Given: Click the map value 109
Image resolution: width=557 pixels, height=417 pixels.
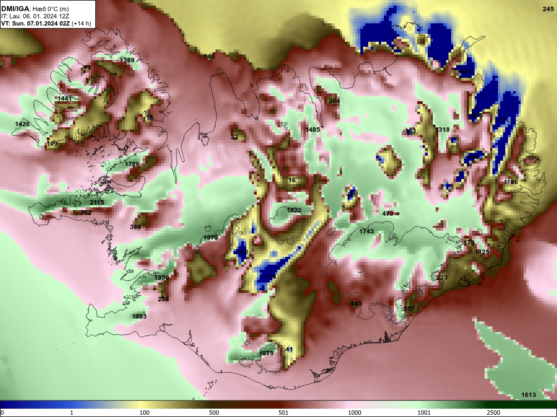Looking at the screenshot, I should tap(52, 143).
